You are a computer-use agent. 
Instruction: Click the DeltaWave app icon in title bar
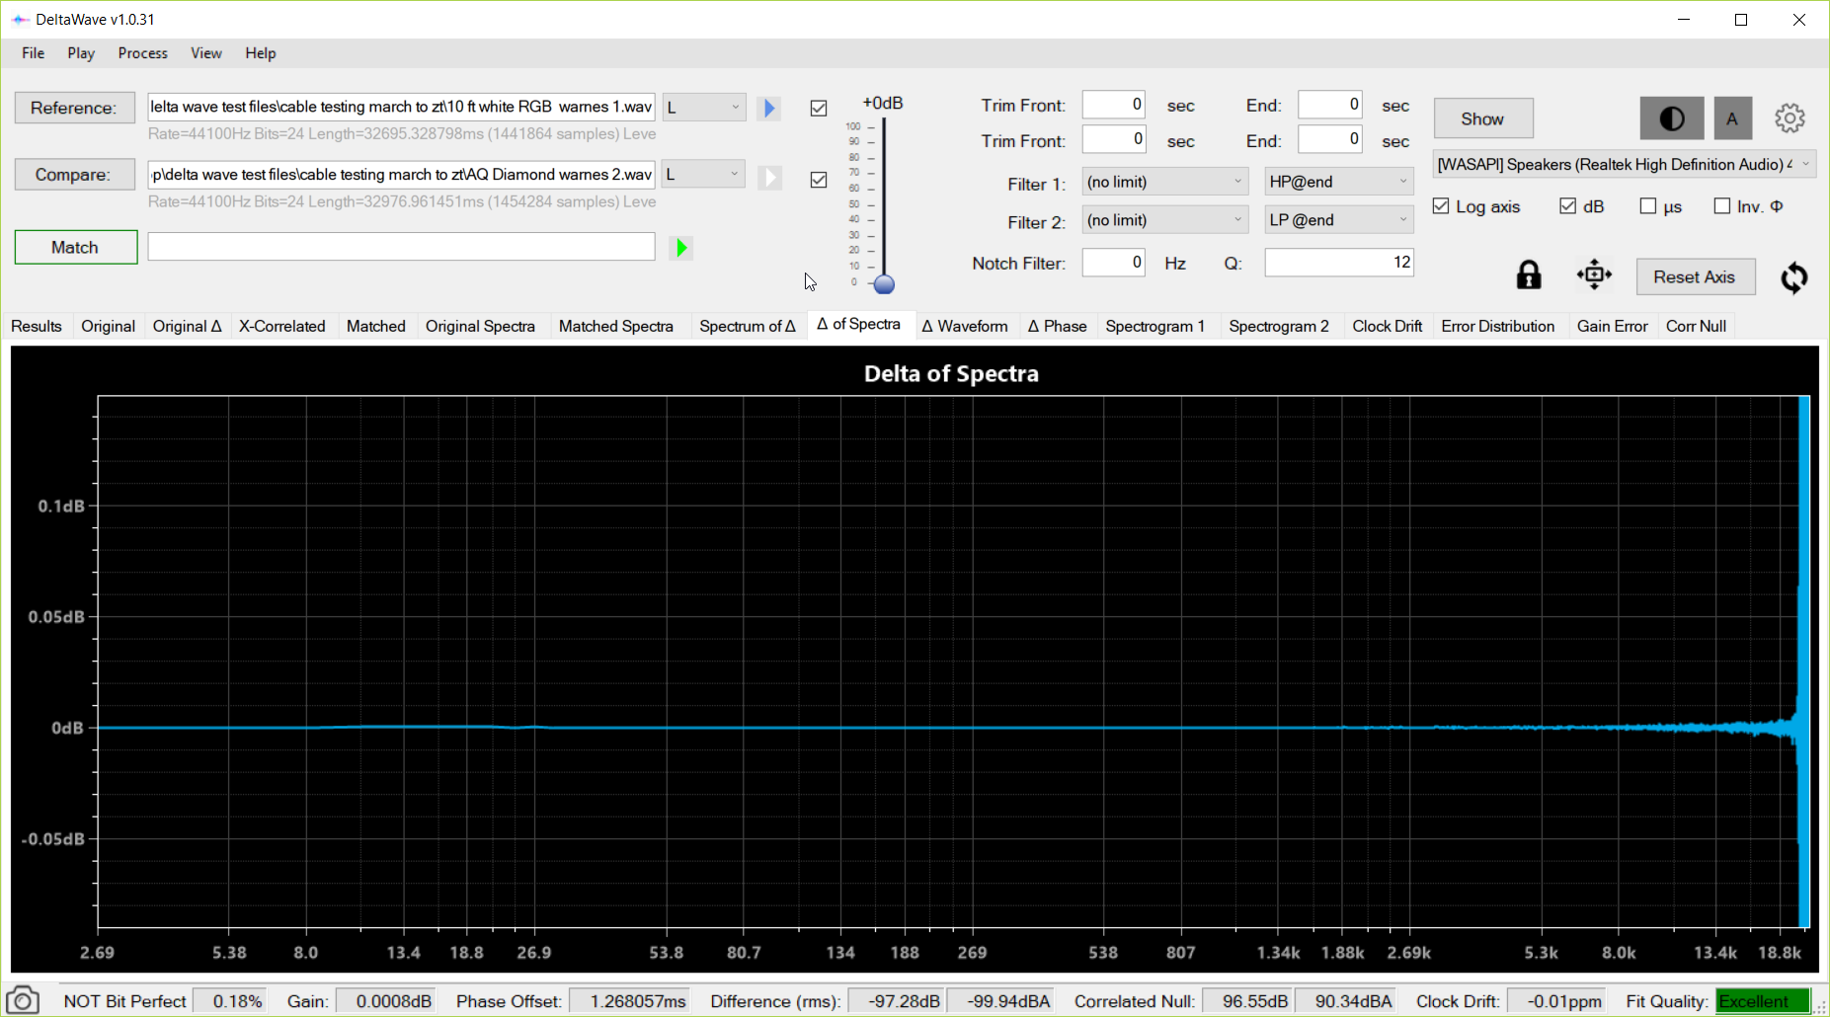20,19
